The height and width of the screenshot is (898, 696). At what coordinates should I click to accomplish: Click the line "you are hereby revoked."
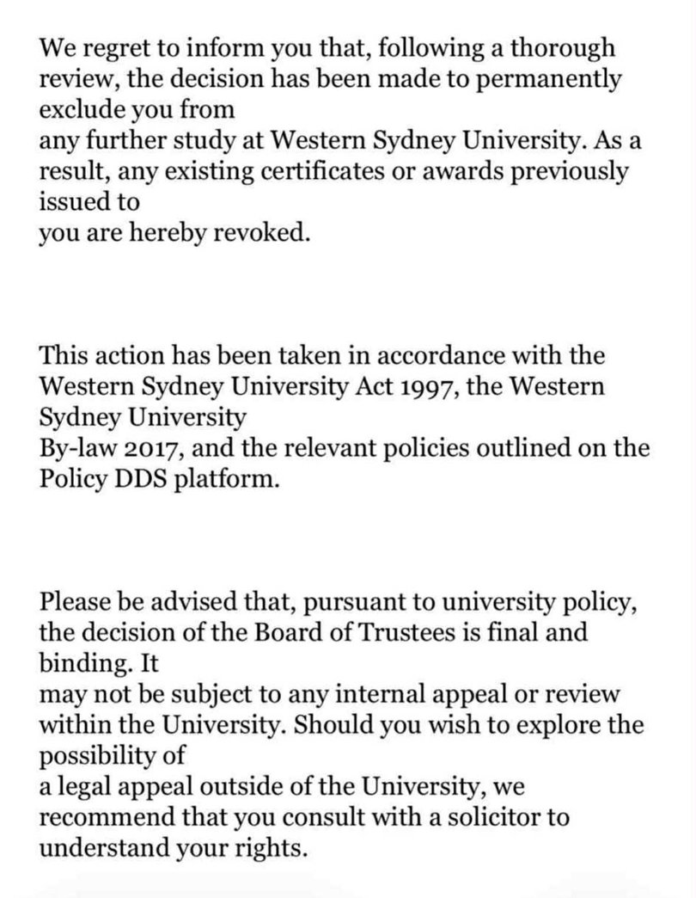click(173, 234)
